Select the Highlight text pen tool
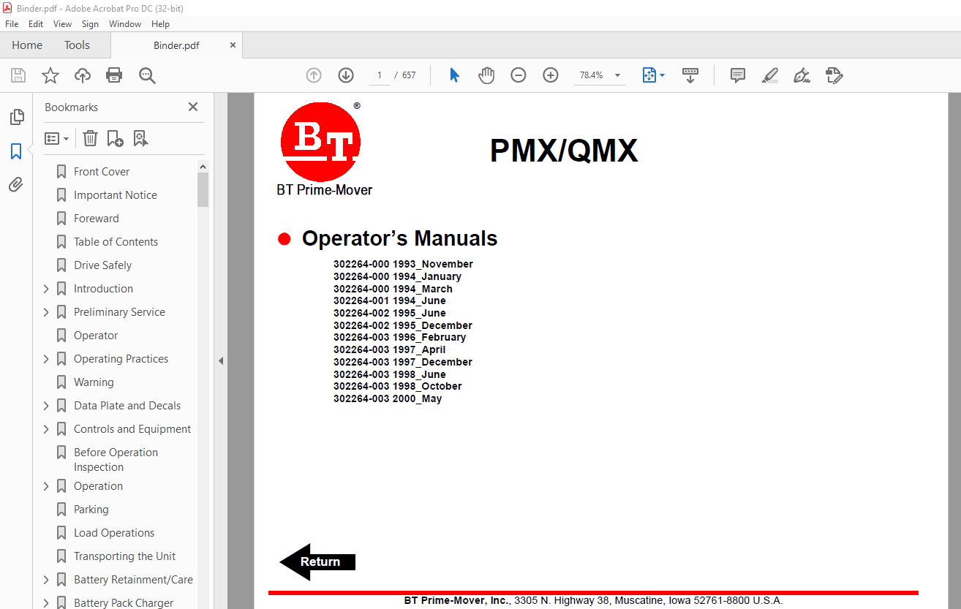 click(769, 75)
